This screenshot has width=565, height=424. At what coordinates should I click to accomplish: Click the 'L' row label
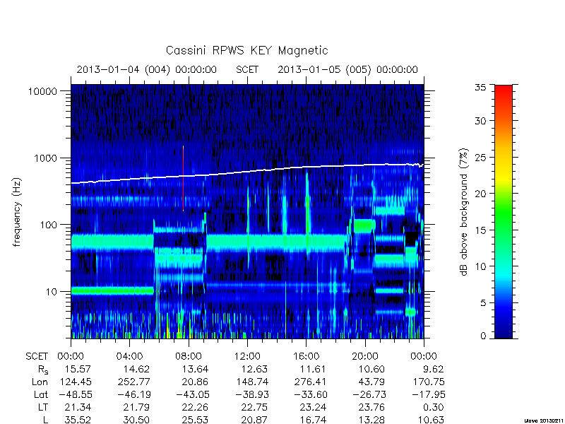(x=45, y=420)
